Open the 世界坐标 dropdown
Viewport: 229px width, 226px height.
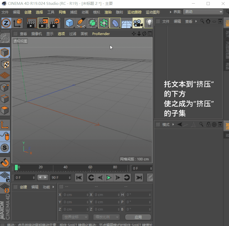[x=76, y=217]
